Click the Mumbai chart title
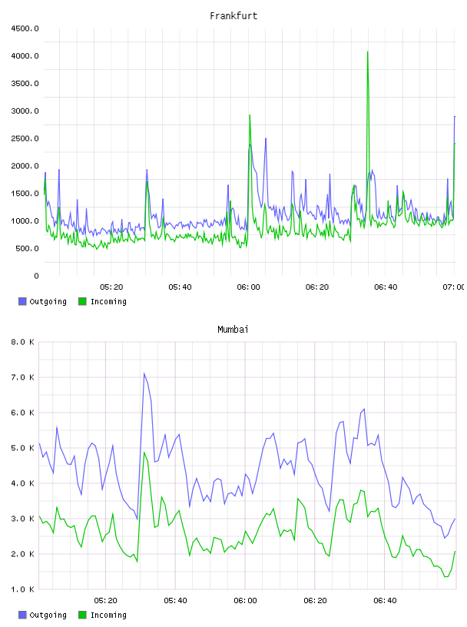Image resolution: width=467 pixels, height=627 pixels. pos(233,330)
